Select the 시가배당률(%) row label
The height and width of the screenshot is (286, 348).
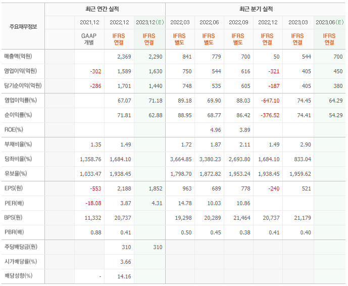(x=21, y=262)
